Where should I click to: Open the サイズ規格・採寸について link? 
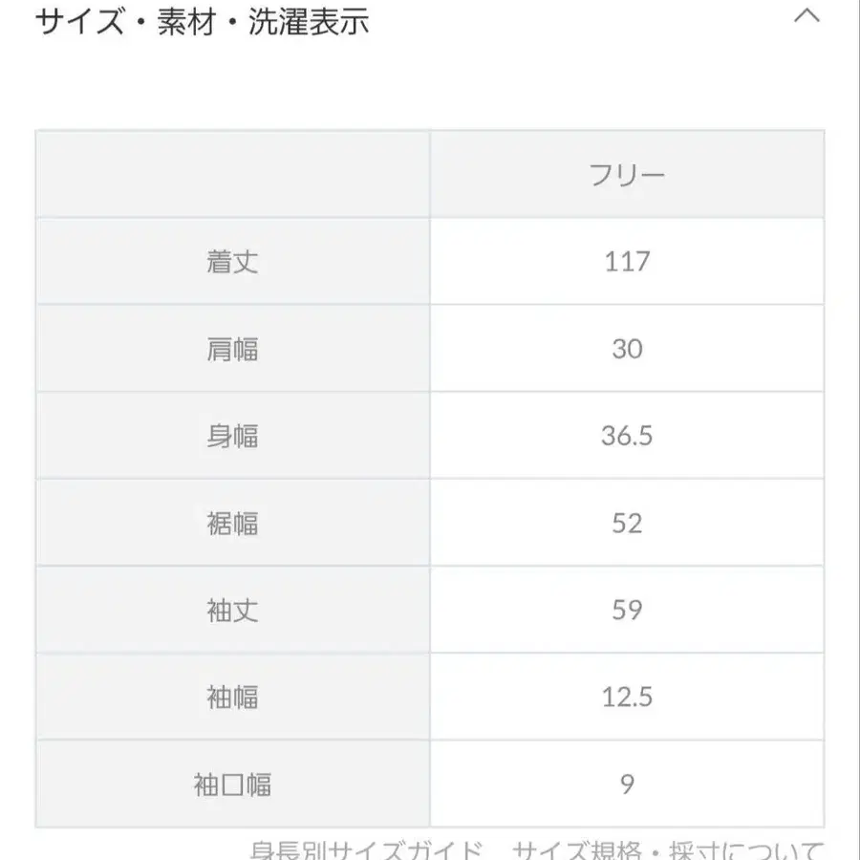(x=669, y=849)
